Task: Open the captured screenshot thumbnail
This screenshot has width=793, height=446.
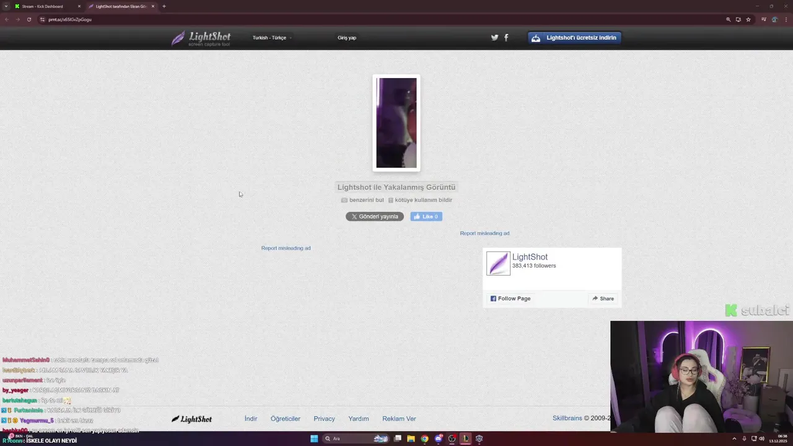Action: [396, 123]
